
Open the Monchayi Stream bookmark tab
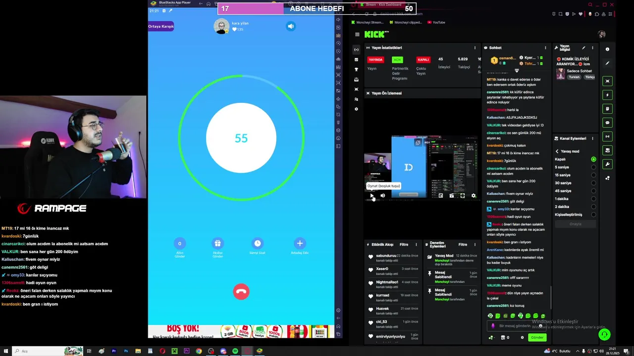(367, 22)
